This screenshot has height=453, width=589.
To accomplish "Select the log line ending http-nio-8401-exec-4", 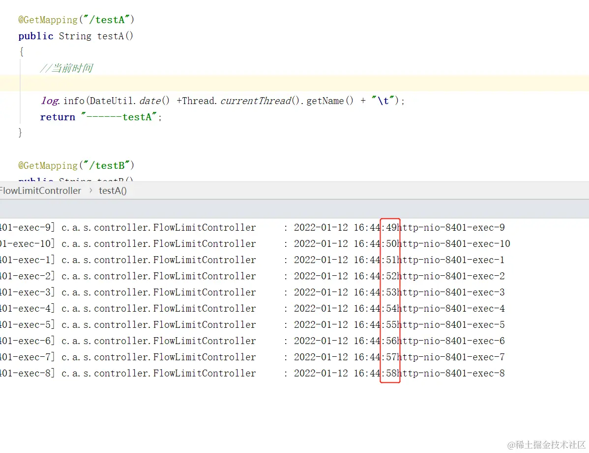I will tap(252, 308).
